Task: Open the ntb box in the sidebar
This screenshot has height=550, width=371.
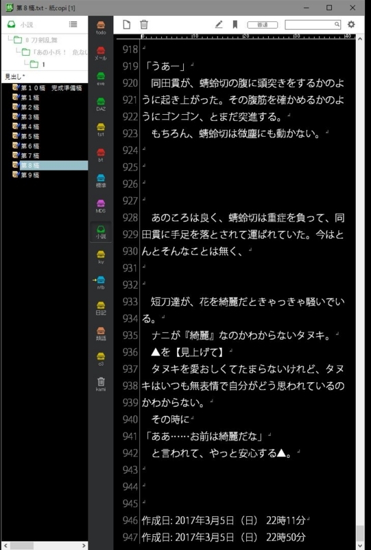Action: [101, 283]
